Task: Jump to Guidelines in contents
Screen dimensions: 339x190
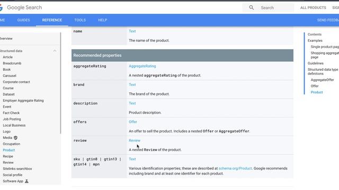Action: point(316,63)
